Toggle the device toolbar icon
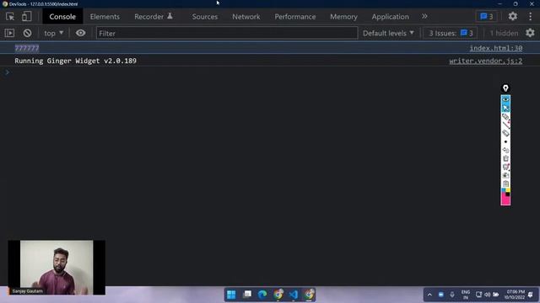This screenshot has height=303, width=540. click(x=26, y=17)
